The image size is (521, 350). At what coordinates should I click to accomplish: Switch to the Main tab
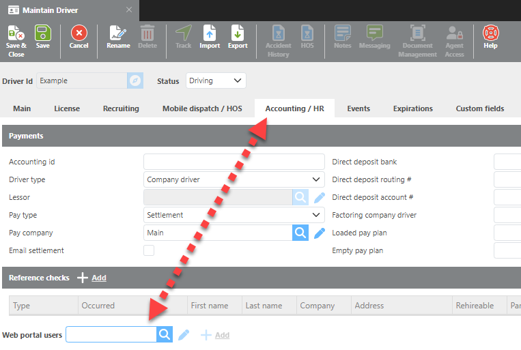[x=22, y=108]
